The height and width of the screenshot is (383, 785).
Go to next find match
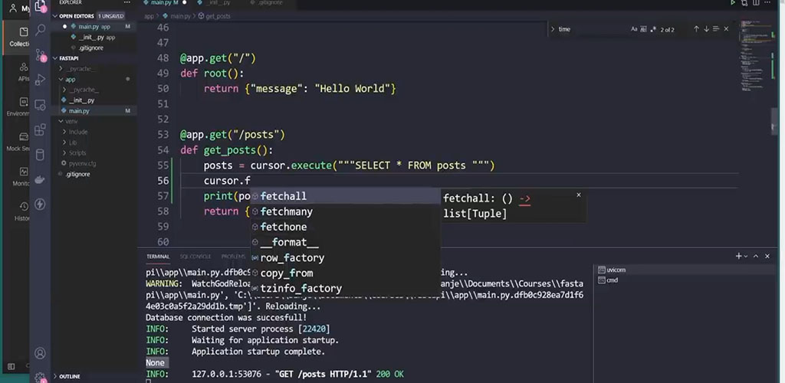coord(706,29)
